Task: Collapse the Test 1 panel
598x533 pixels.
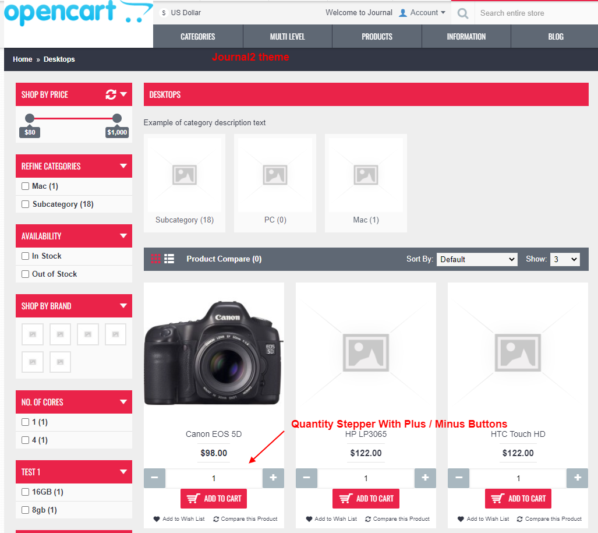Action: click(x=123, y=472)
